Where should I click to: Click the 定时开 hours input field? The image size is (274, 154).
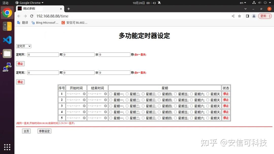pyautogui.click(x=43, y=55)
